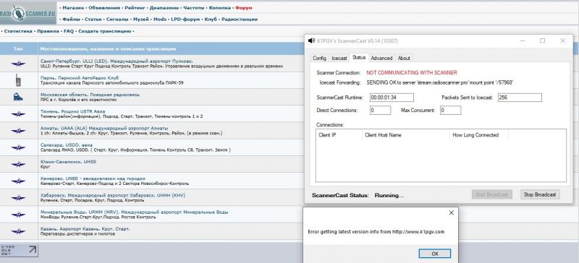Viewport: 579px width, 263px height.
Task: Open the Санкт-Петербург ULLI Пулково stream link
Action: pos(117,61)
